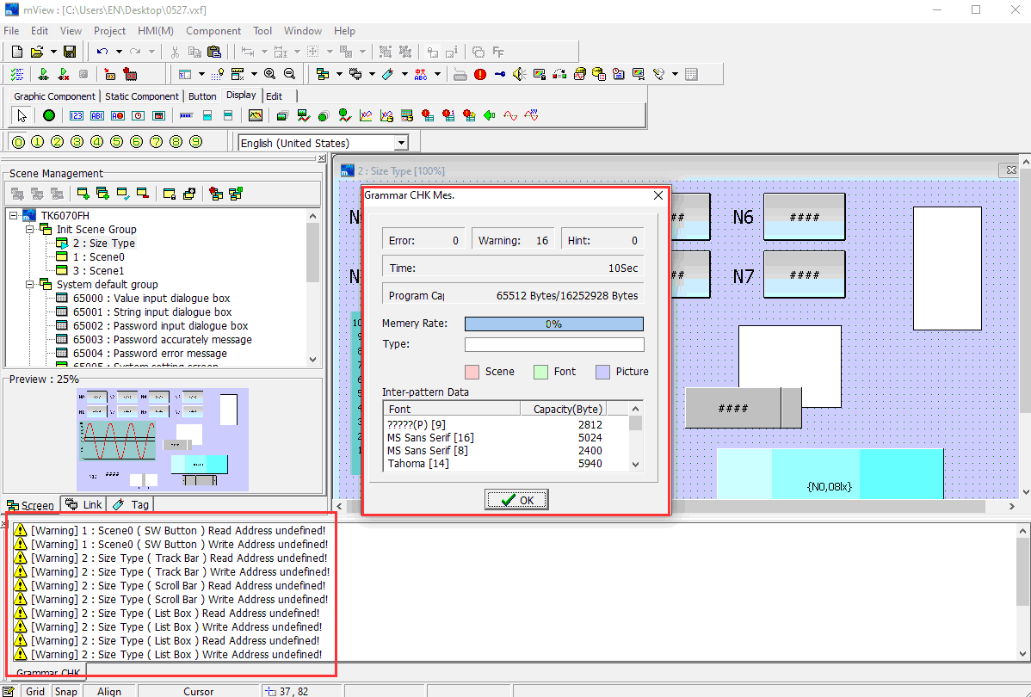Screen dimensions: 1031x697
Task: Click the delete scene icon
Action: [143, 194]
